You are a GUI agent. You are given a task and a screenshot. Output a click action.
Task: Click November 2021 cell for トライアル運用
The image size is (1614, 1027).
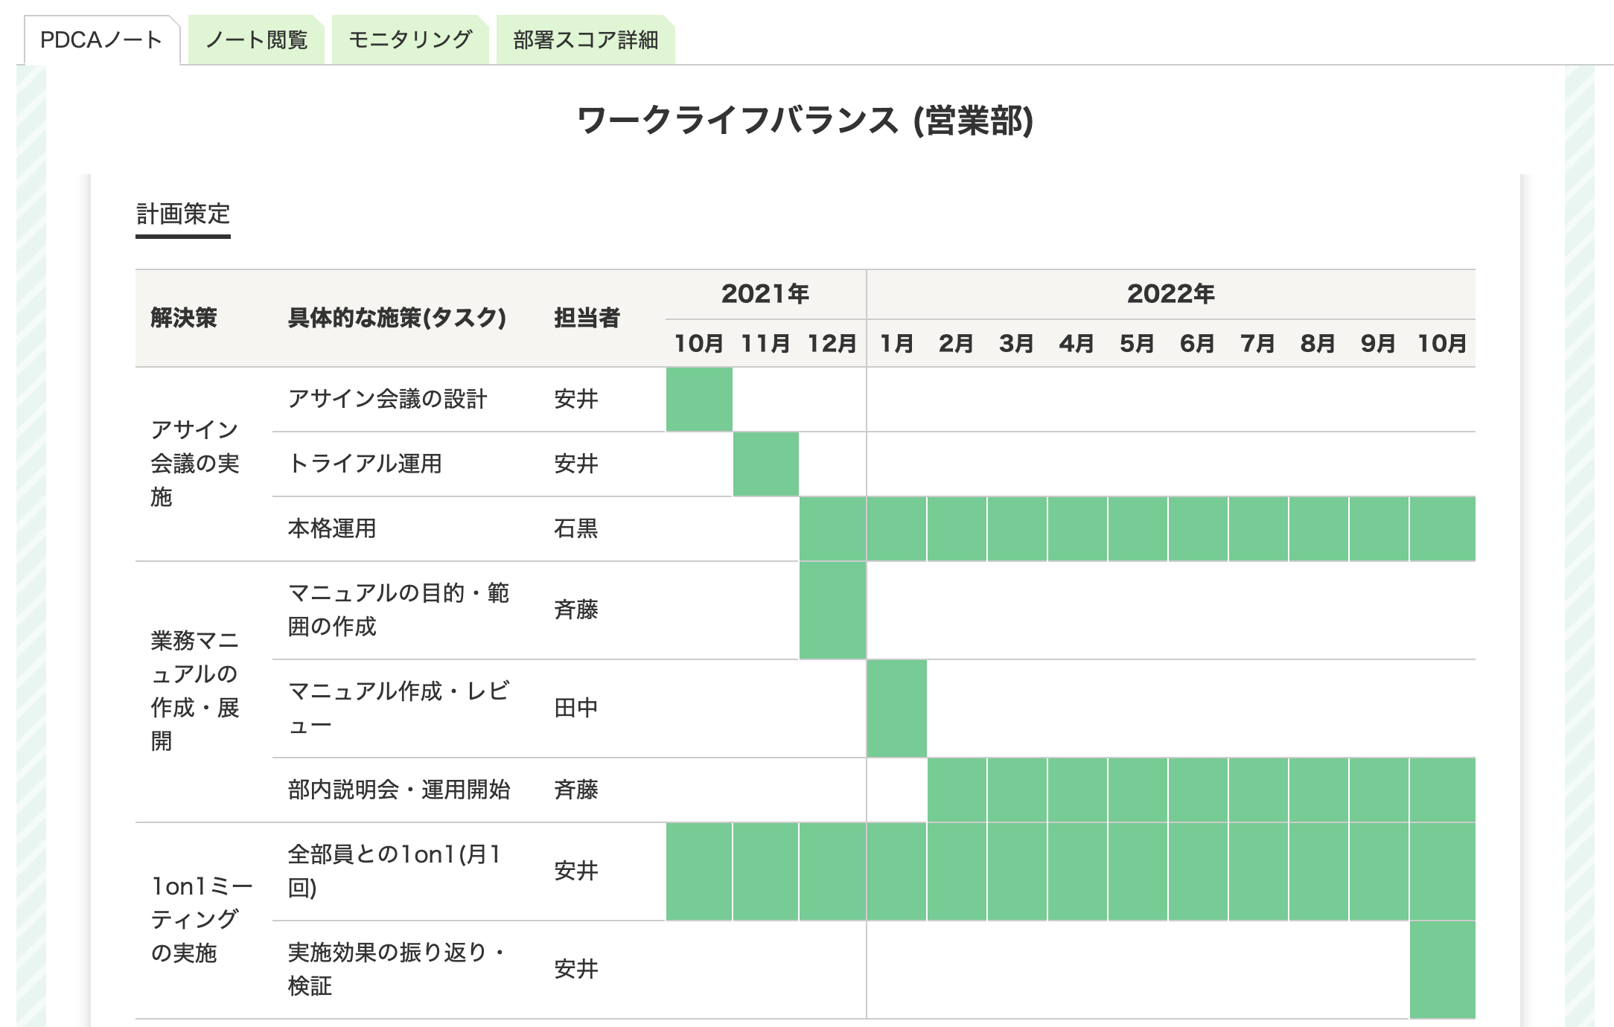coord(765,464)
